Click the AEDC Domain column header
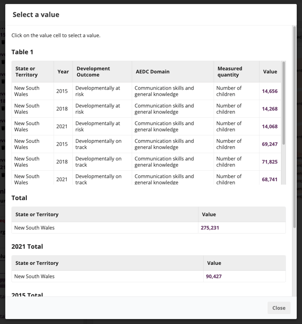 (173, 72)
